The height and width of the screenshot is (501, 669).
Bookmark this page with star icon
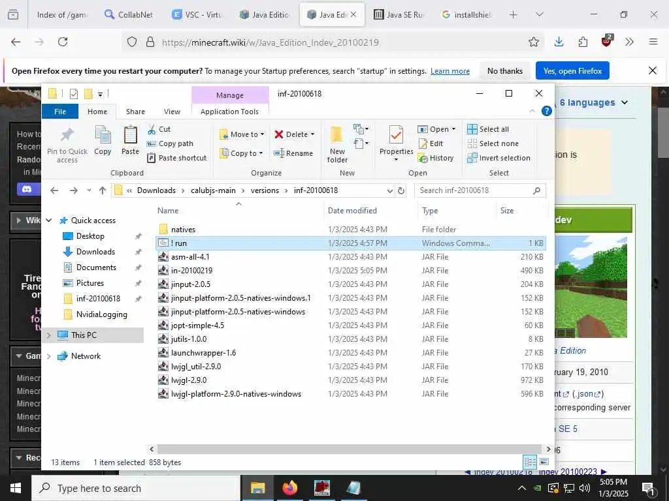tap(534, 42)
